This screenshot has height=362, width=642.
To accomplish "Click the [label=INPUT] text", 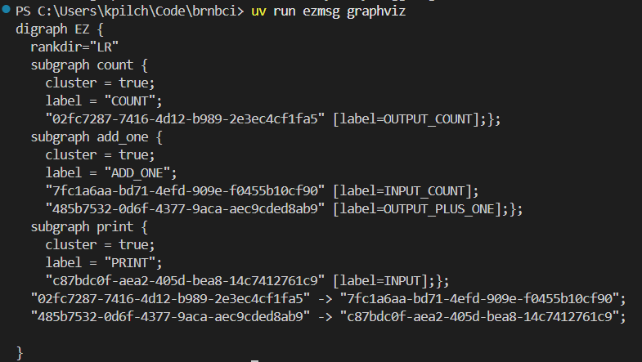I will point(381,280).
